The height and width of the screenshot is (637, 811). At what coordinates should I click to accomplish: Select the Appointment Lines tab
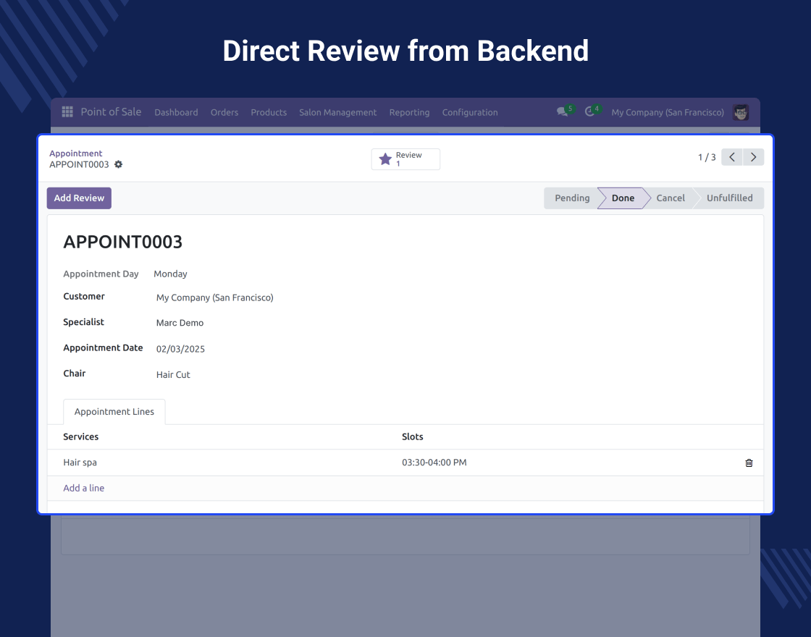tap(114, 412)
